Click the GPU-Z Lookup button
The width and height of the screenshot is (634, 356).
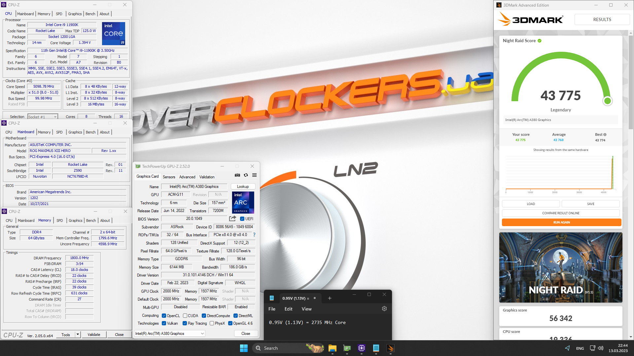(243, 187)
